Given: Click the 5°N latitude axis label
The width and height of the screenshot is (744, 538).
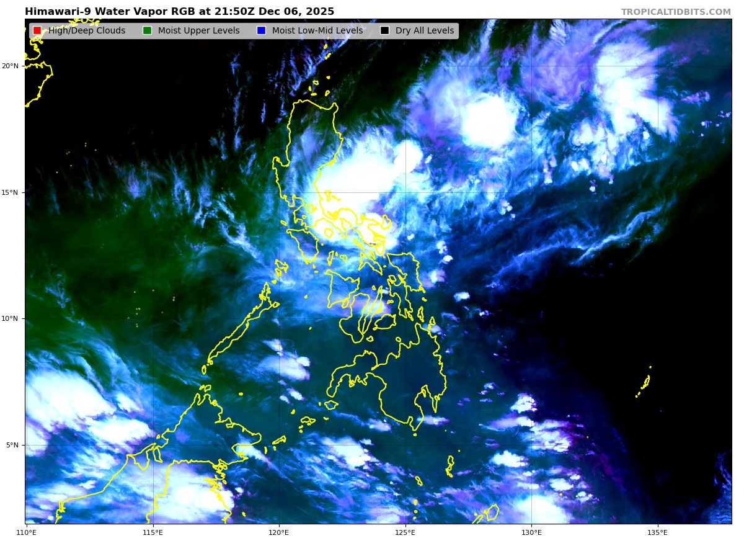Looking at the screenshot, I should 12,445.
